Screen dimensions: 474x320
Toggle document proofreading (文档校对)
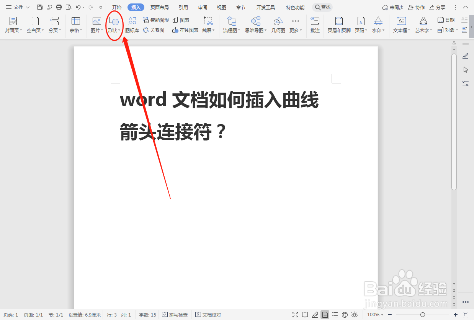(x=208, y=315)
